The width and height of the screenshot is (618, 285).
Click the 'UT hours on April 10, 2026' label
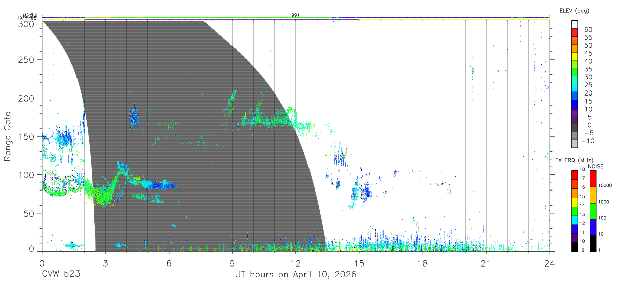295,275
